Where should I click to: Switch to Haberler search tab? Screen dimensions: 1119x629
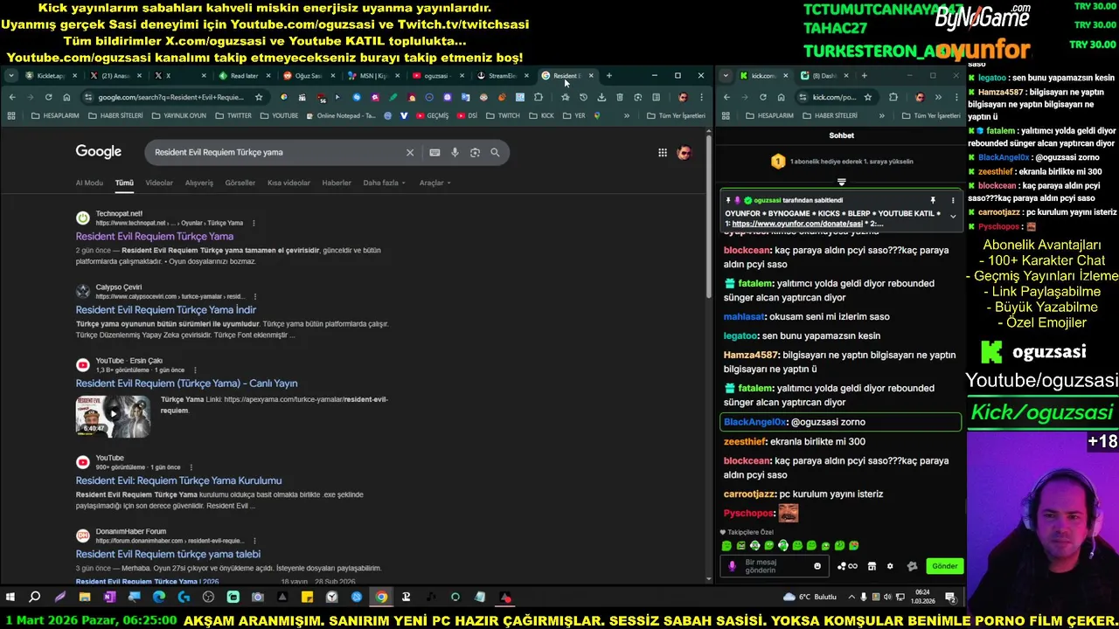click(337, 183)
